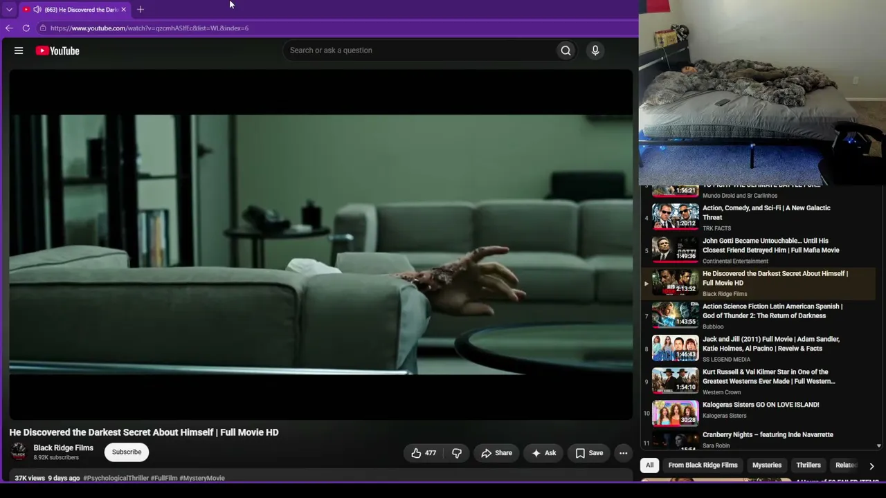The height and width of the screenshot is (498, 886).
Task: Show next chips with right chevron
Action: 871,465
